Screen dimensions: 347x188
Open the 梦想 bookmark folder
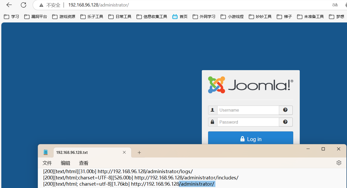[x=337, y=17]
